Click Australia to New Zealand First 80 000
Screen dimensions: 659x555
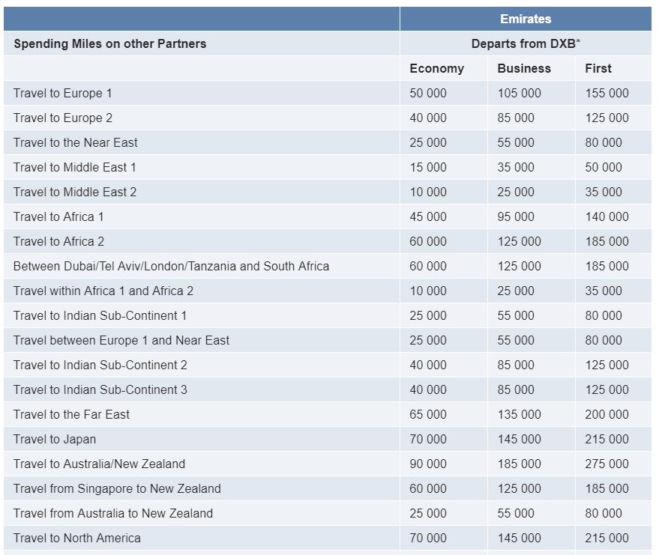tap(604, 514)
